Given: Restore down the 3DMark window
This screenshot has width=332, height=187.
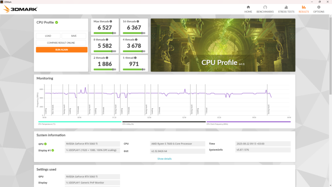Looking at the screenshot, I should click(x=320, y=2).
